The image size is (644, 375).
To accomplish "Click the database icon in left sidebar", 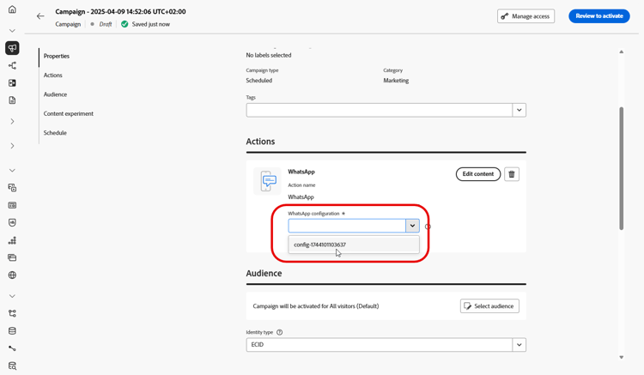I will coord(12,330).
